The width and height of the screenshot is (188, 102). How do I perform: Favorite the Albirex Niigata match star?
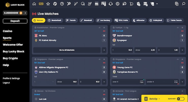(x=104, y=59)
